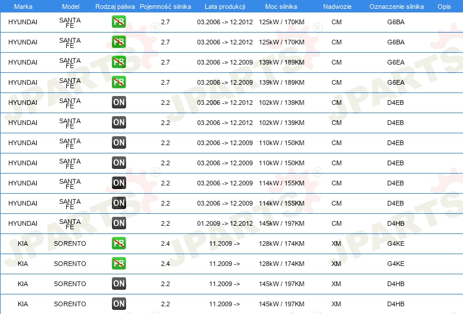Select the Rodzaj paliwa column header
The width and height of the screenshot is (463, 314).
pos(115,7)
